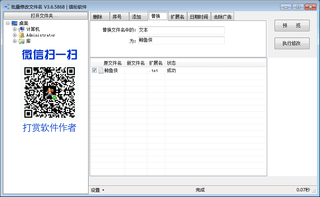Collapse the 桌面 tree node
This screenshot has width=320, height=197.
[x=8, y=23]
